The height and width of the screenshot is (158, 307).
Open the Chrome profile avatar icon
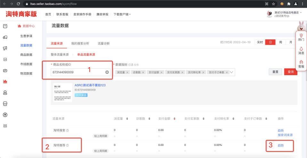(296, 4)
